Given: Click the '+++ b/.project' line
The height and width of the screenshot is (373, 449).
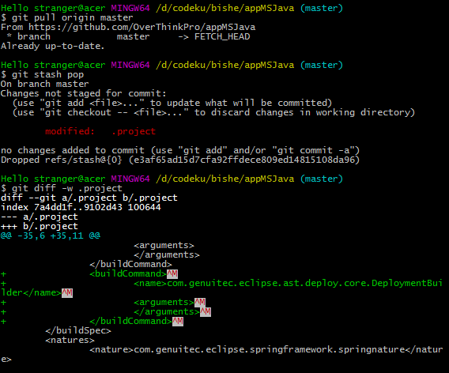Looking at the screenshot, I should click(40, 226).
